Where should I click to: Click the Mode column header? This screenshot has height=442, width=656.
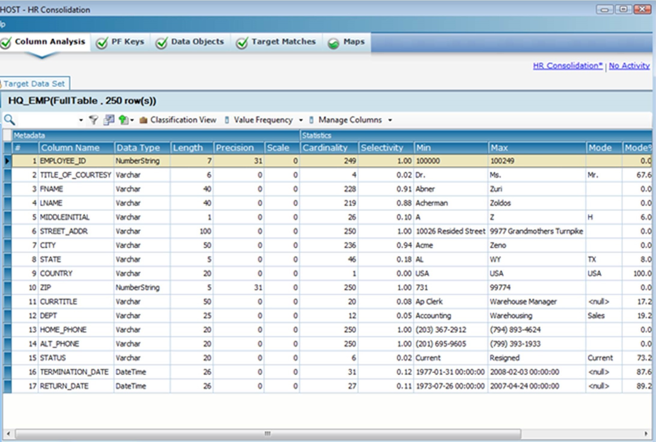604,148
